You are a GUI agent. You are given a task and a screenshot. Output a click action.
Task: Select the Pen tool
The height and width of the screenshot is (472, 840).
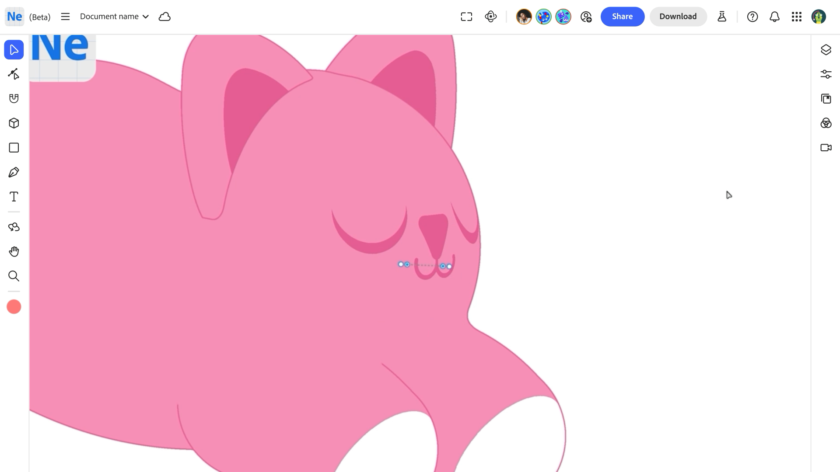[x=14, y=172]
